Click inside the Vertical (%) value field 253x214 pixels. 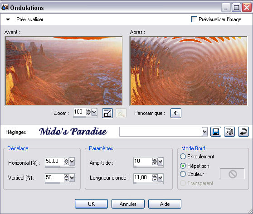(54, 177)
